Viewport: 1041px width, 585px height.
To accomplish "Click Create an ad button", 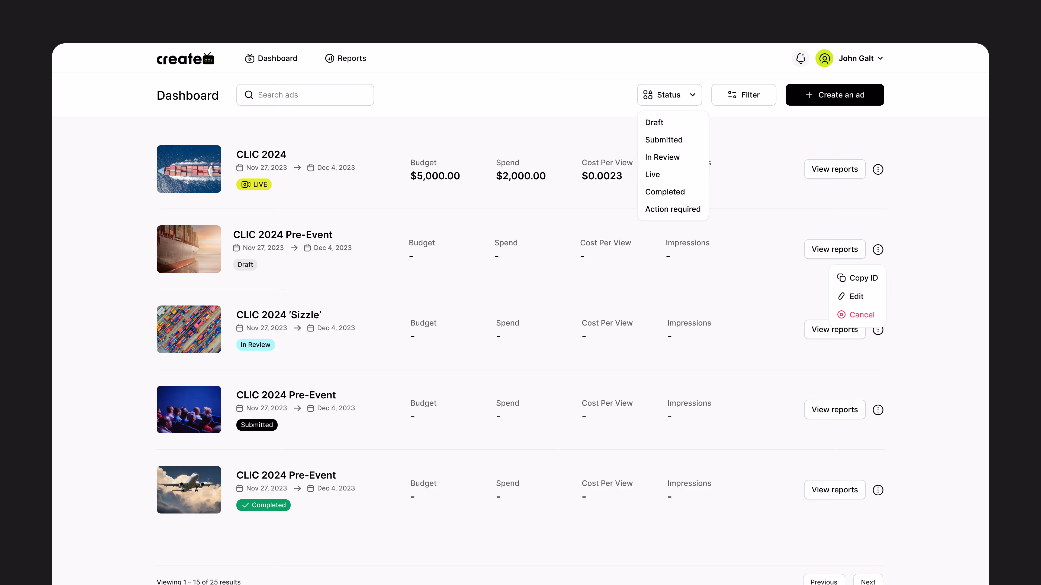I will 834,95.
